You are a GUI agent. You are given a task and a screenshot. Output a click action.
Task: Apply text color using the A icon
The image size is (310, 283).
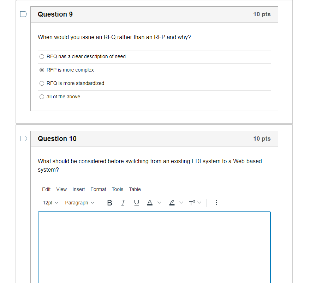150,203
